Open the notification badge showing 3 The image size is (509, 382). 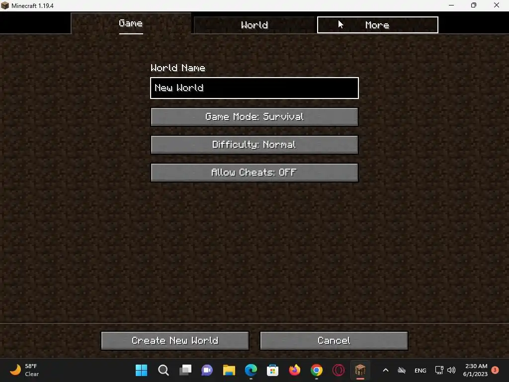click(495, 370)
